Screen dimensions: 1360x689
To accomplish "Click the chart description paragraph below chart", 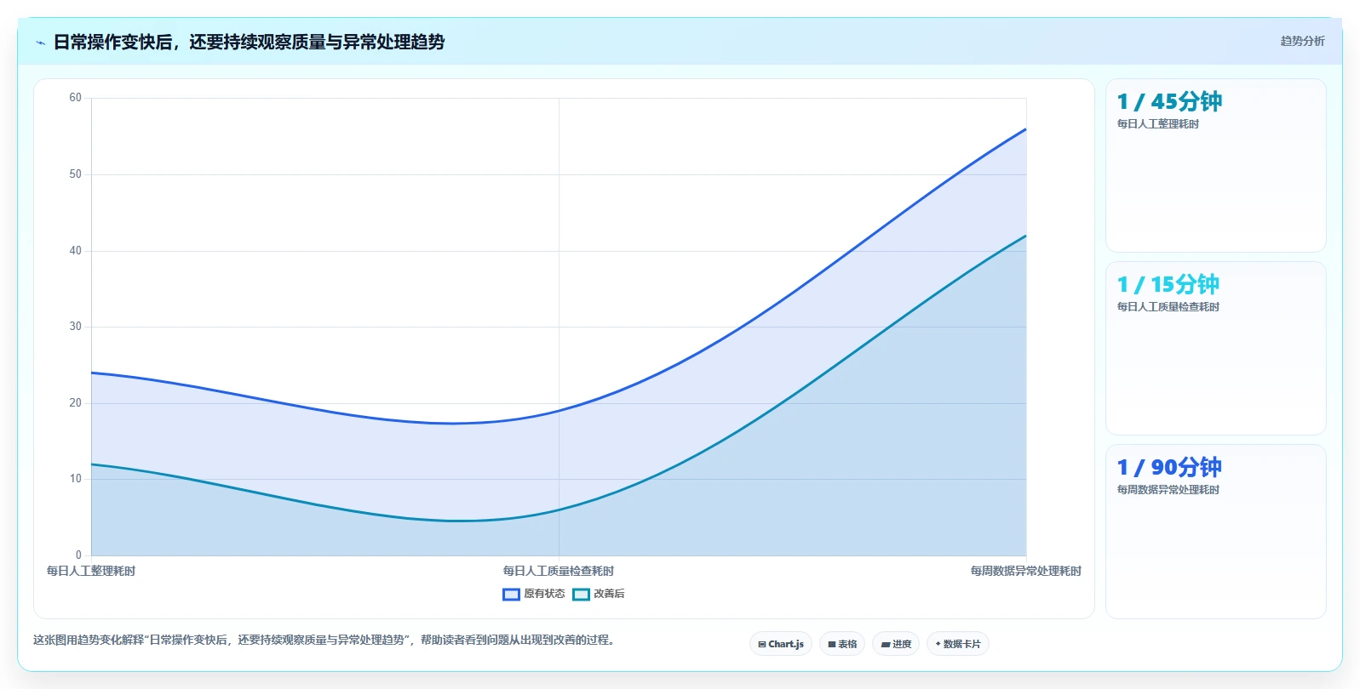I will (x=324, y=641).
